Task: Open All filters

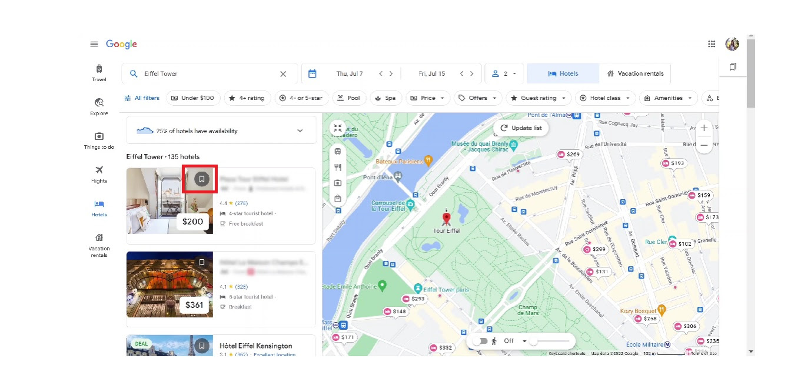Action: point(142,98)
